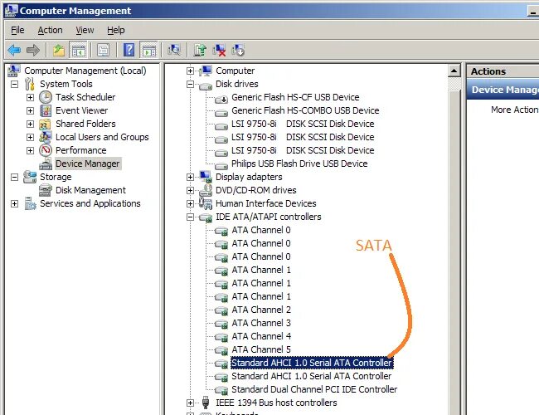Screen dimensions: 539x415
Task: Click the blue Help question mark icon
Action: (x=129, y=51)
